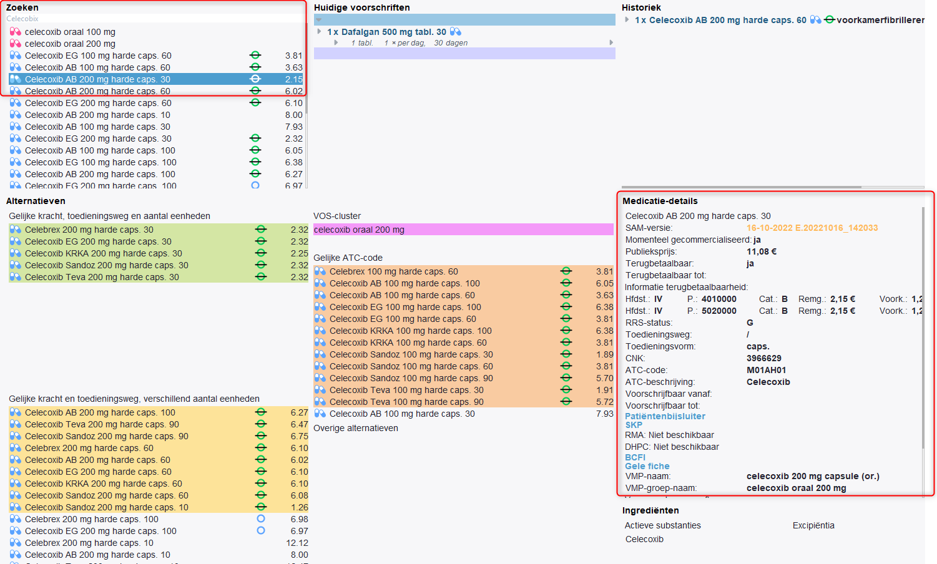937x564 pixels.
Task: Click pill icon of Celebrex 200 mg harde caps. 10
Action: 16,543
